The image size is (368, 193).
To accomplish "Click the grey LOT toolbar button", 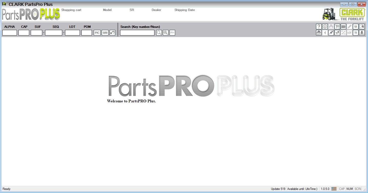I will (350, 33).
